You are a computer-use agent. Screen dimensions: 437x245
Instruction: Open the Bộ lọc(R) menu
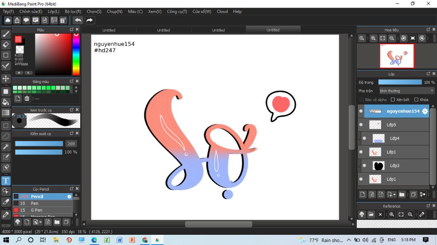73,11
